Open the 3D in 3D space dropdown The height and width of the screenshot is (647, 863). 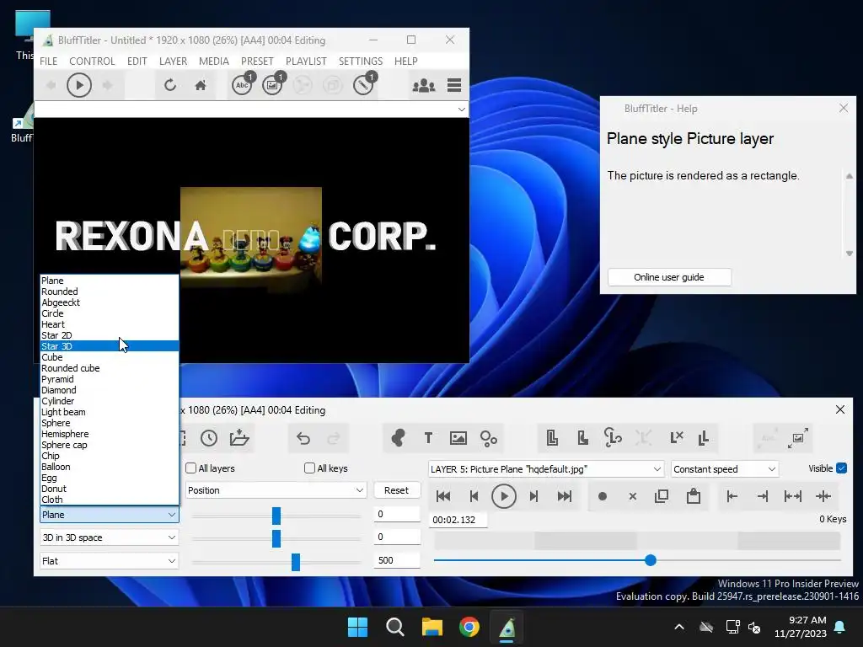coord(109,537)
